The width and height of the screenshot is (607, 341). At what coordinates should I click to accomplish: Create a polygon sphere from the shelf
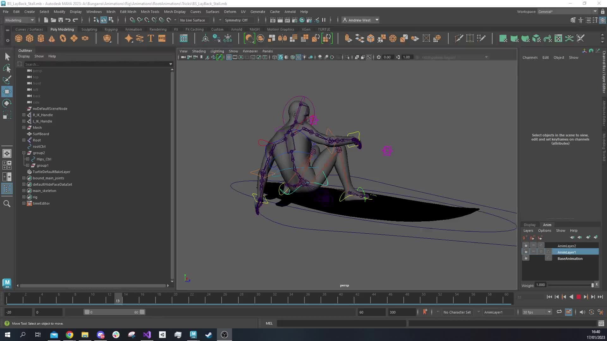[18, 38]
